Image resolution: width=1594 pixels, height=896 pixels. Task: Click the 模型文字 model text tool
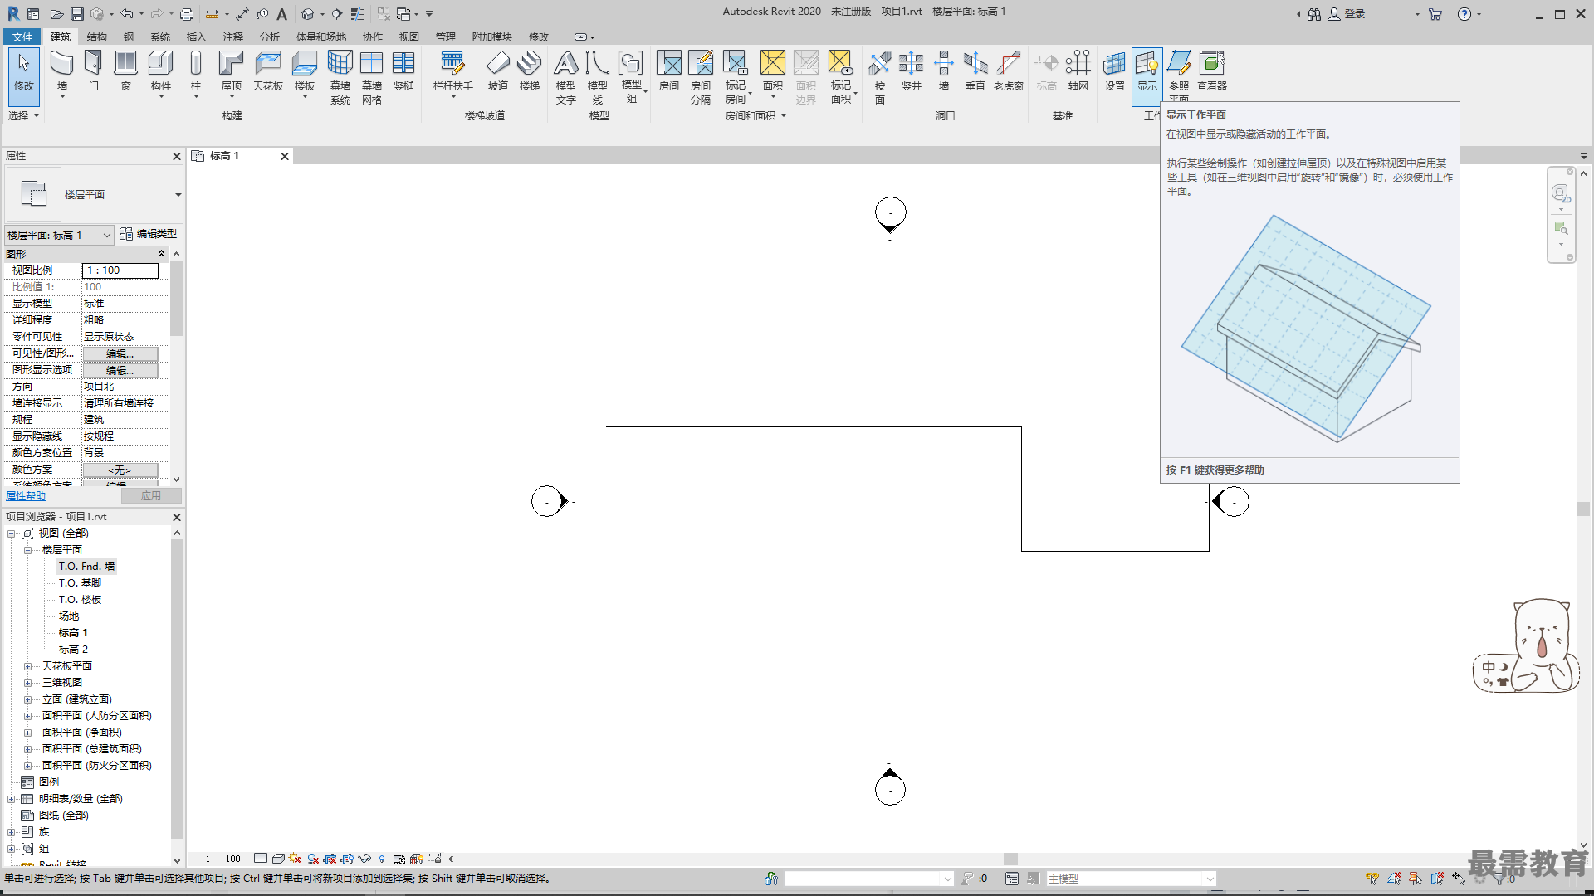pos(566,76)
